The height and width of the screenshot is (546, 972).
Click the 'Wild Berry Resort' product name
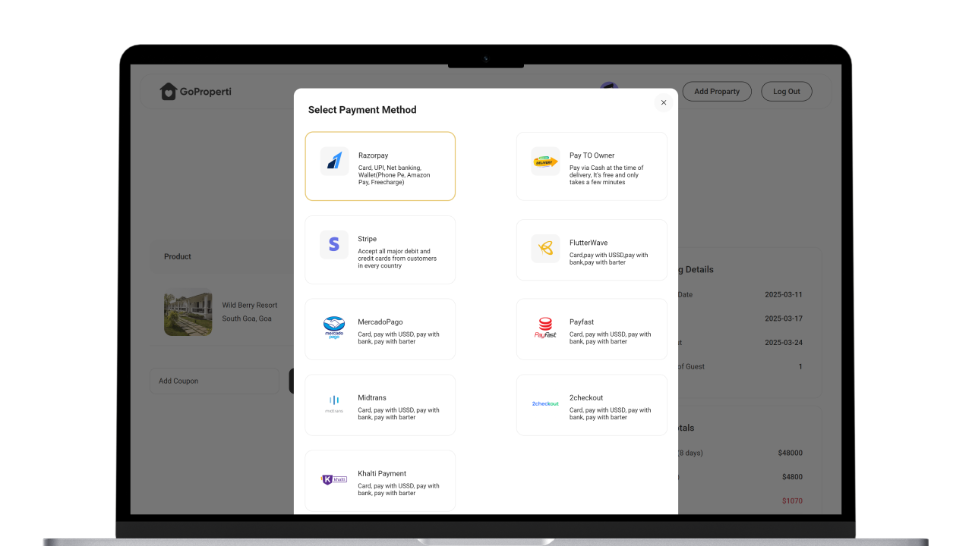[250, 305]
